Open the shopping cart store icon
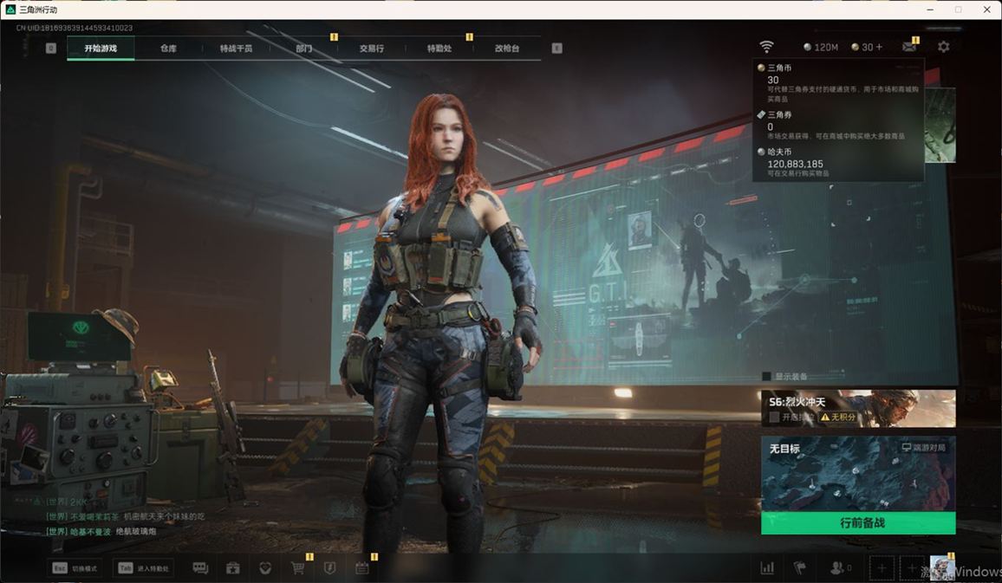Image resolution: width=1002 pixels, height=583 pixels. (x=298, y=568)
